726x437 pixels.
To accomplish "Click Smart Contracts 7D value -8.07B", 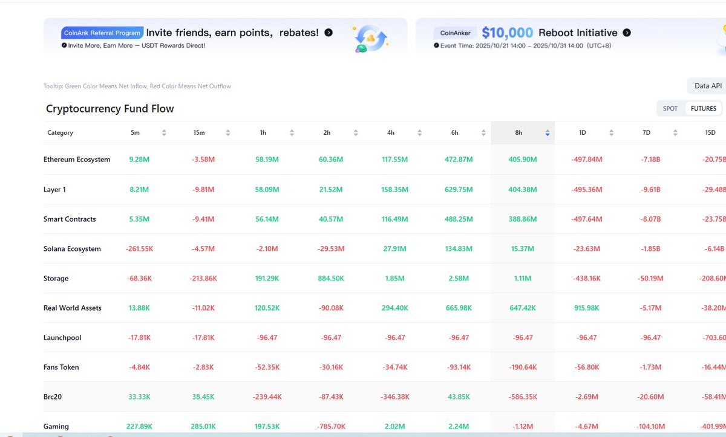I will pyautogui.click(x=650, y=219).
